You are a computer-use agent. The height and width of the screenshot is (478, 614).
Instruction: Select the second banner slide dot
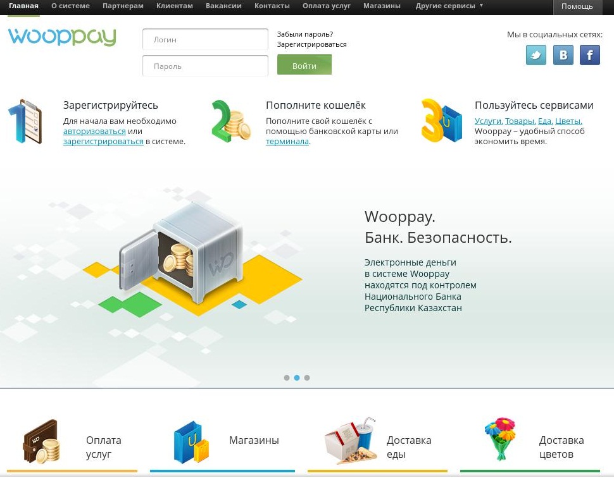pyautogui.click(x=297, y=378)
